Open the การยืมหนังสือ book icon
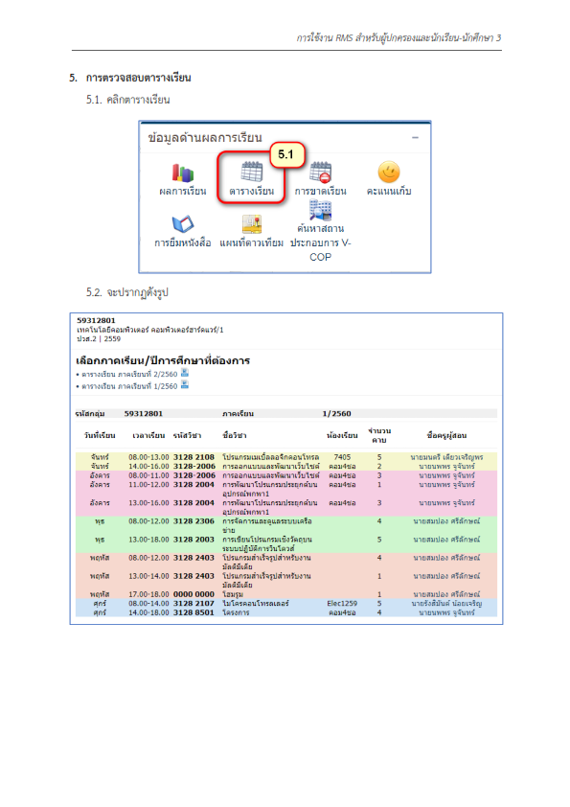 pos(183,224)
